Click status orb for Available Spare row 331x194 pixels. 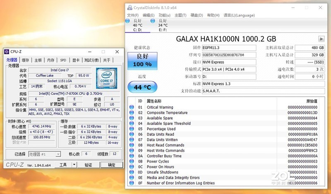tap(132, 118)
